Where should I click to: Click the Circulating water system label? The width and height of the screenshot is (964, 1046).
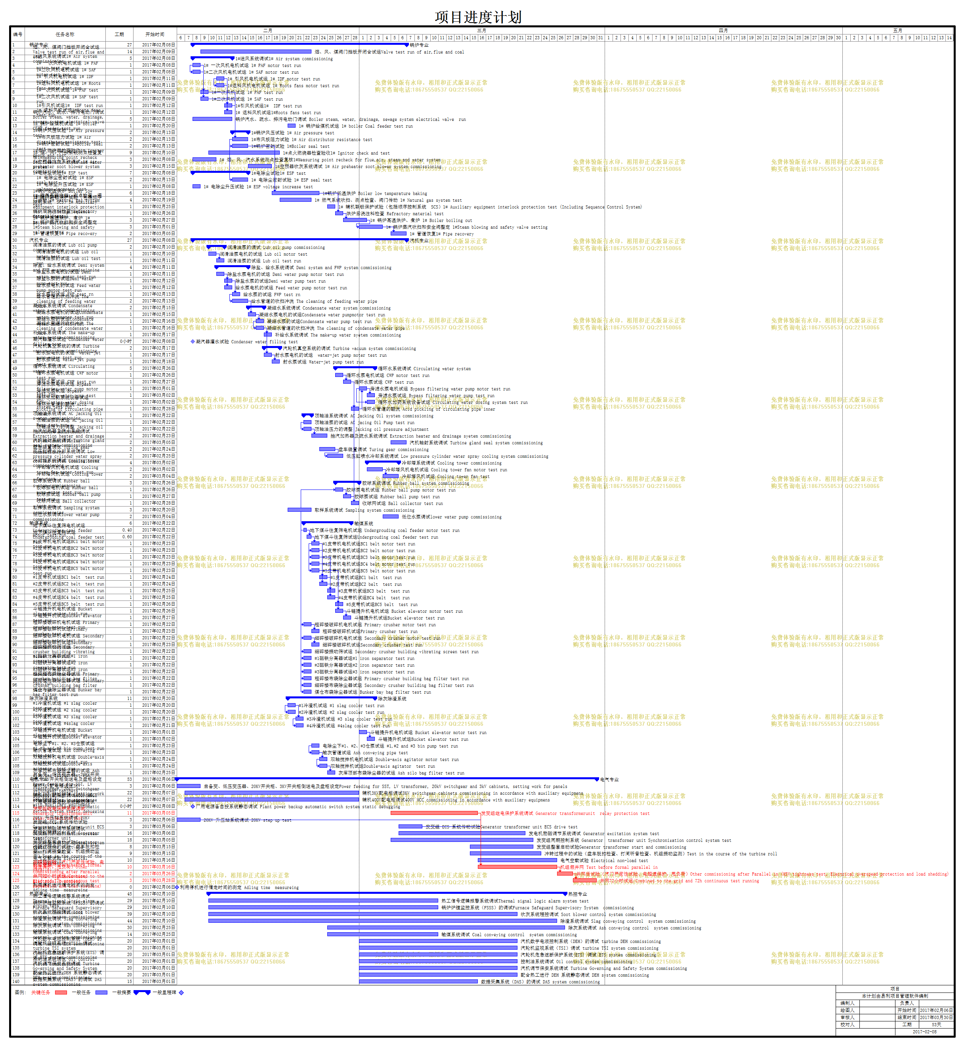click(424, 369)
